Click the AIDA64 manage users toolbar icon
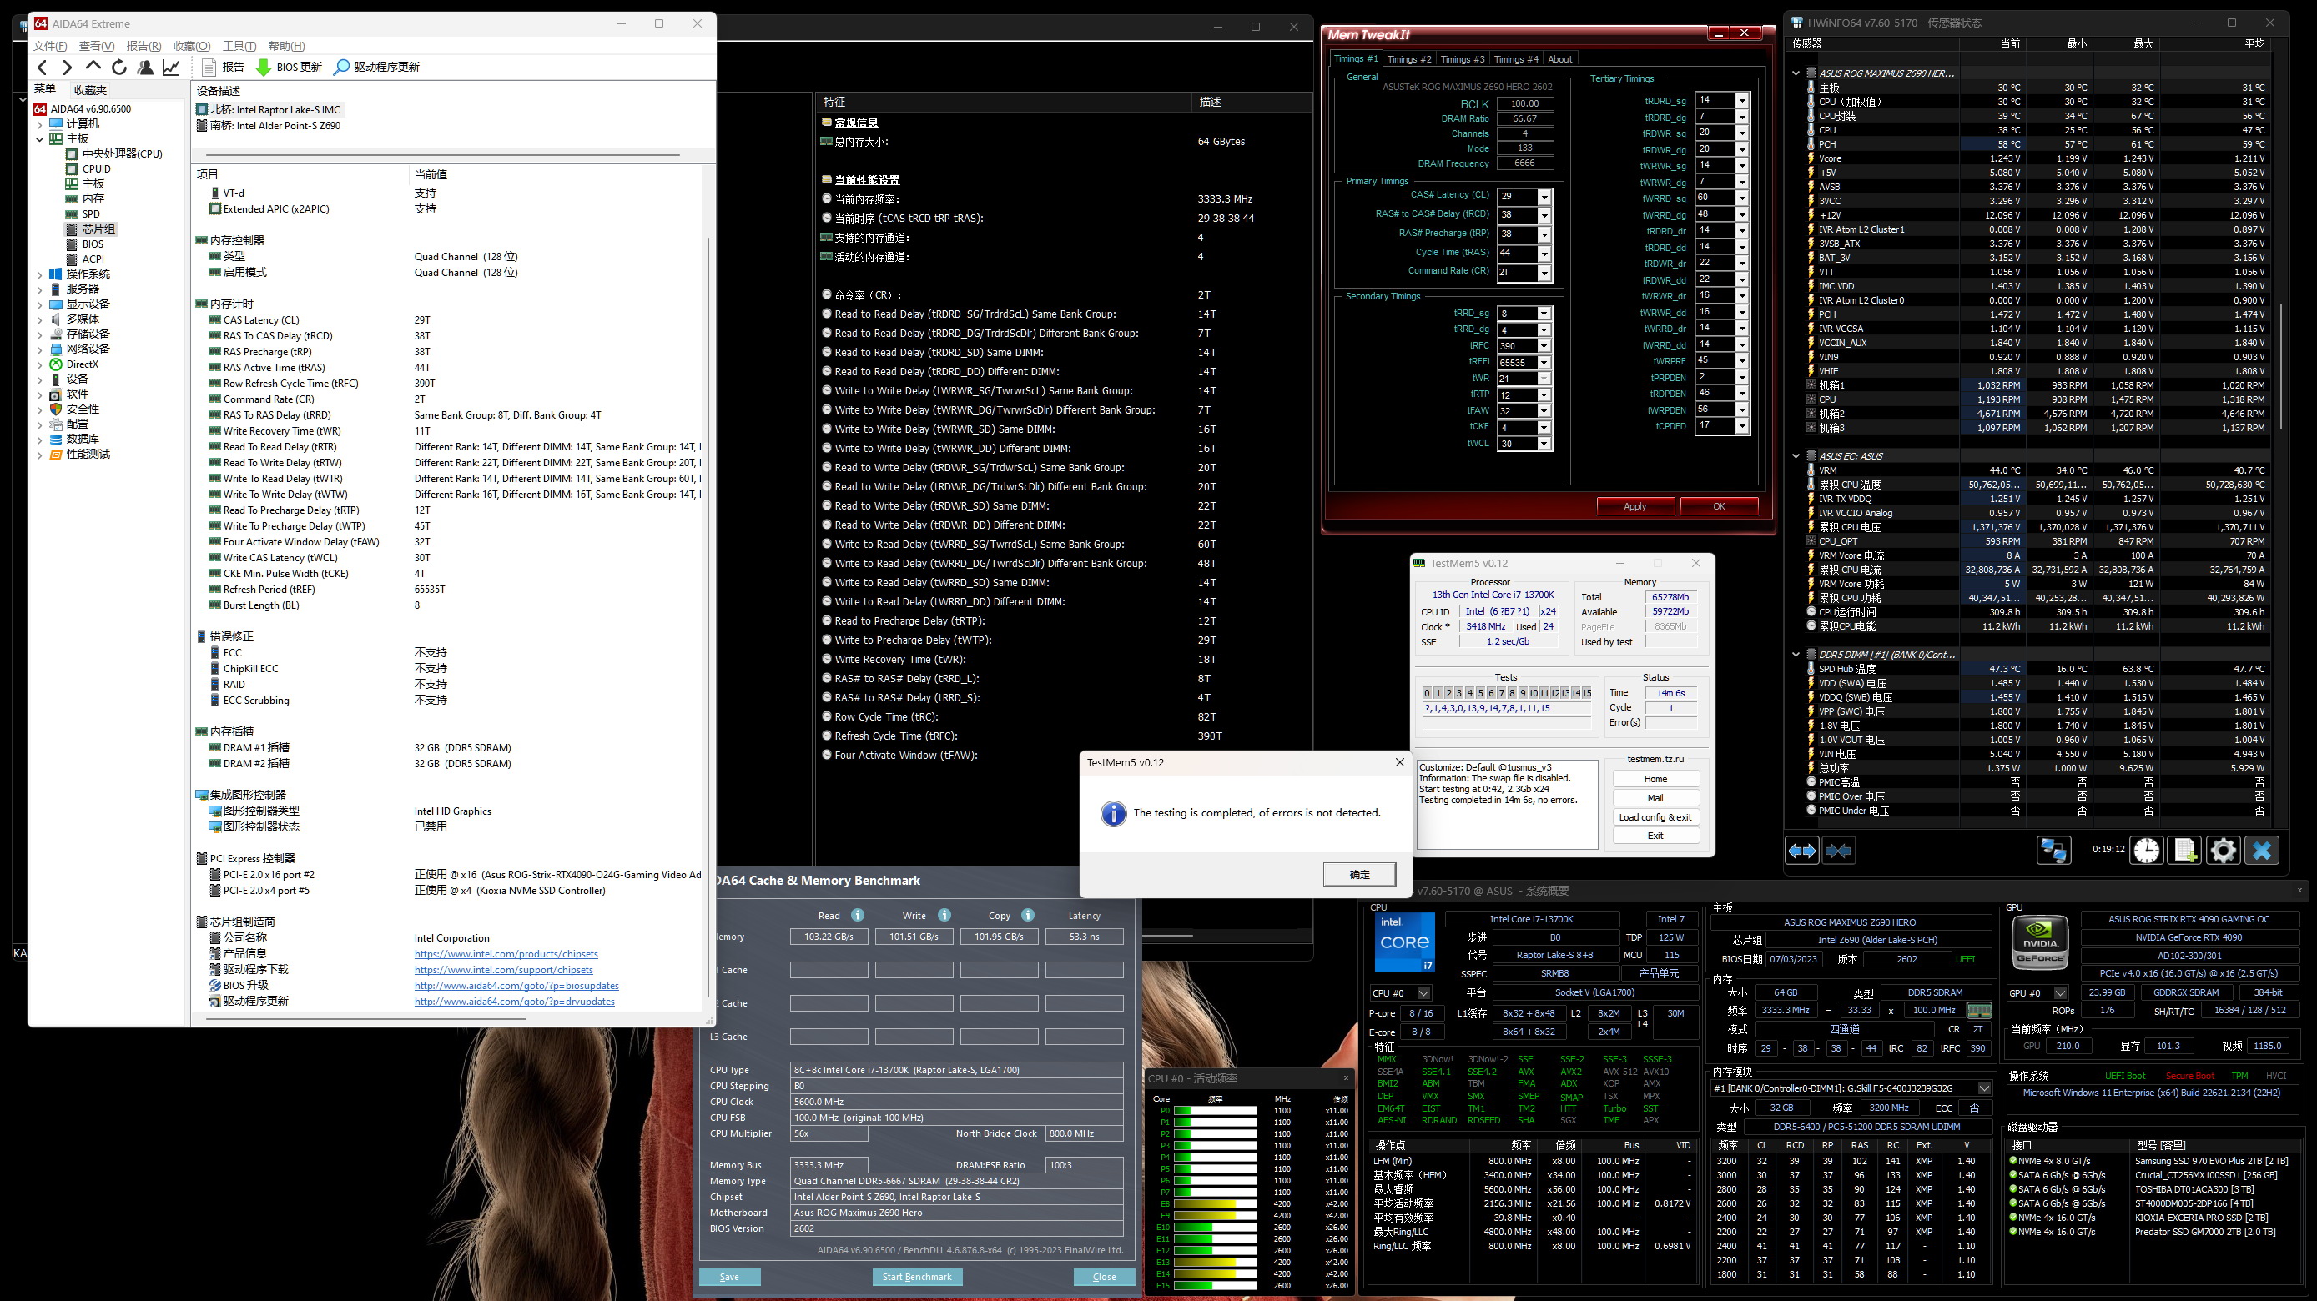The image size is (2317, 1301). pyautogui.click(x=145, y=67)
